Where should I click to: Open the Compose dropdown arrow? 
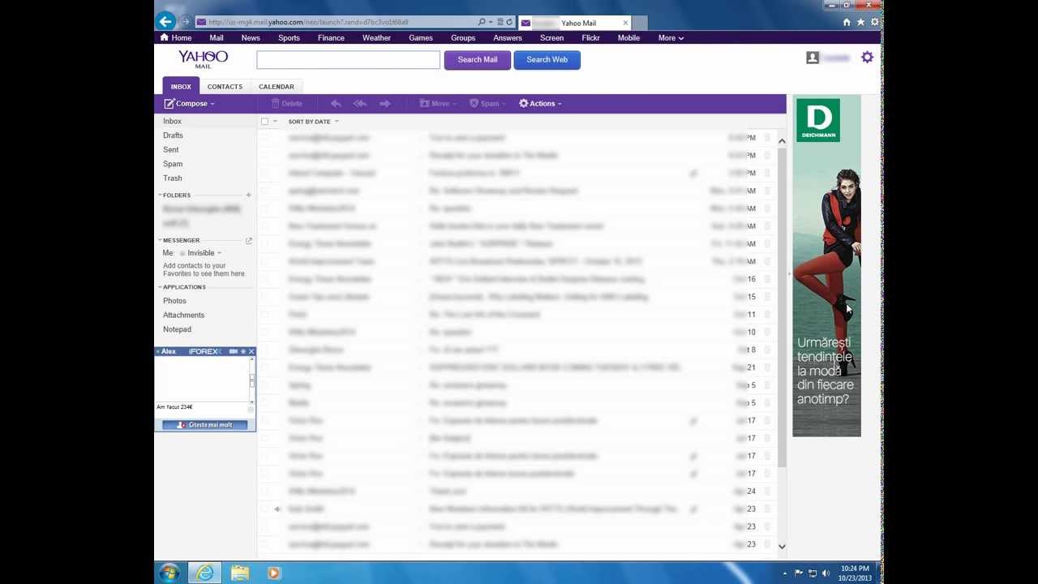tap(212, 104)
